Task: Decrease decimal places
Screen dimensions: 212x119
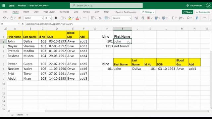Action: coord(142,18)
